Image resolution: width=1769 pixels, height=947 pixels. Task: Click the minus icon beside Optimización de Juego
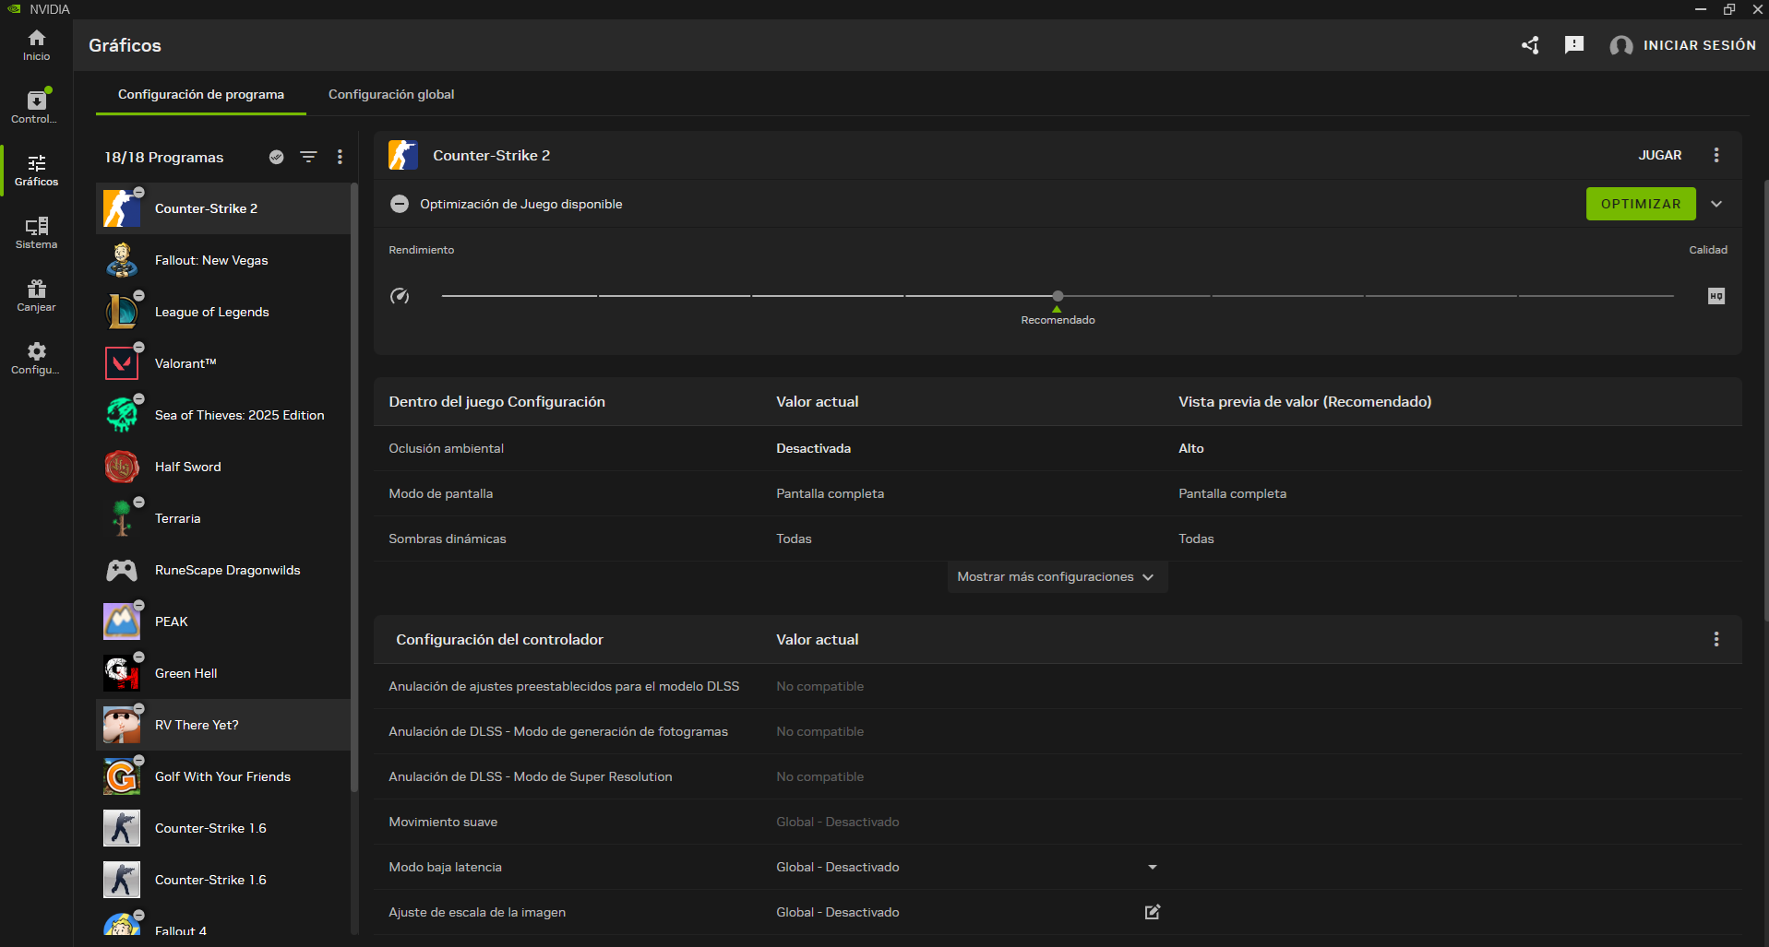pos(400,204)
